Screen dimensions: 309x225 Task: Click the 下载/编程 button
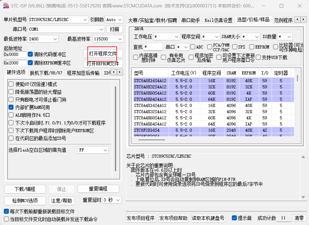point(25,189)
